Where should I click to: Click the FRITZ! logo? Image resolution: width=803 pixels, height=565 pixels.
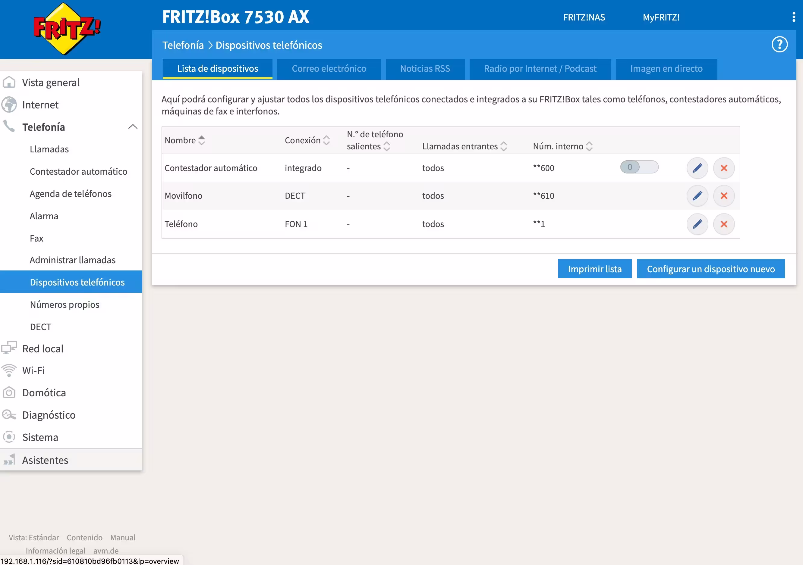pos(67,29)
